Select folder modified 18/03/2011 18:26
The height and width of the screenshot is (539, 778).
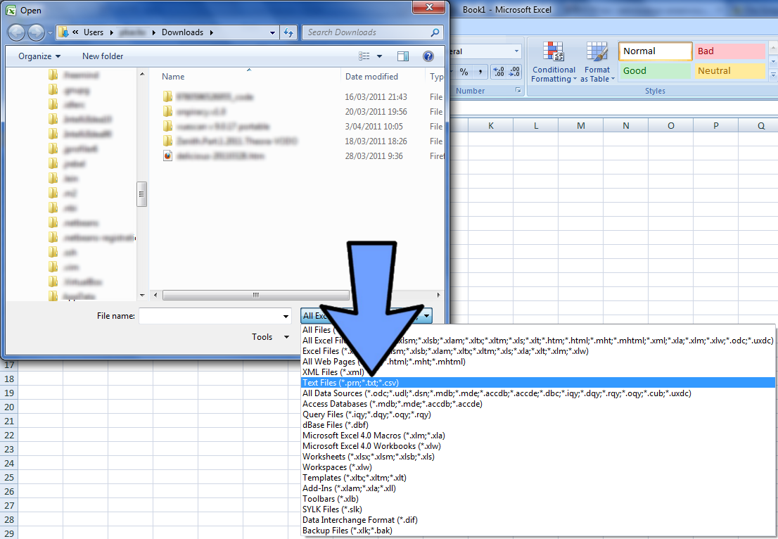[x=302, y=141]
